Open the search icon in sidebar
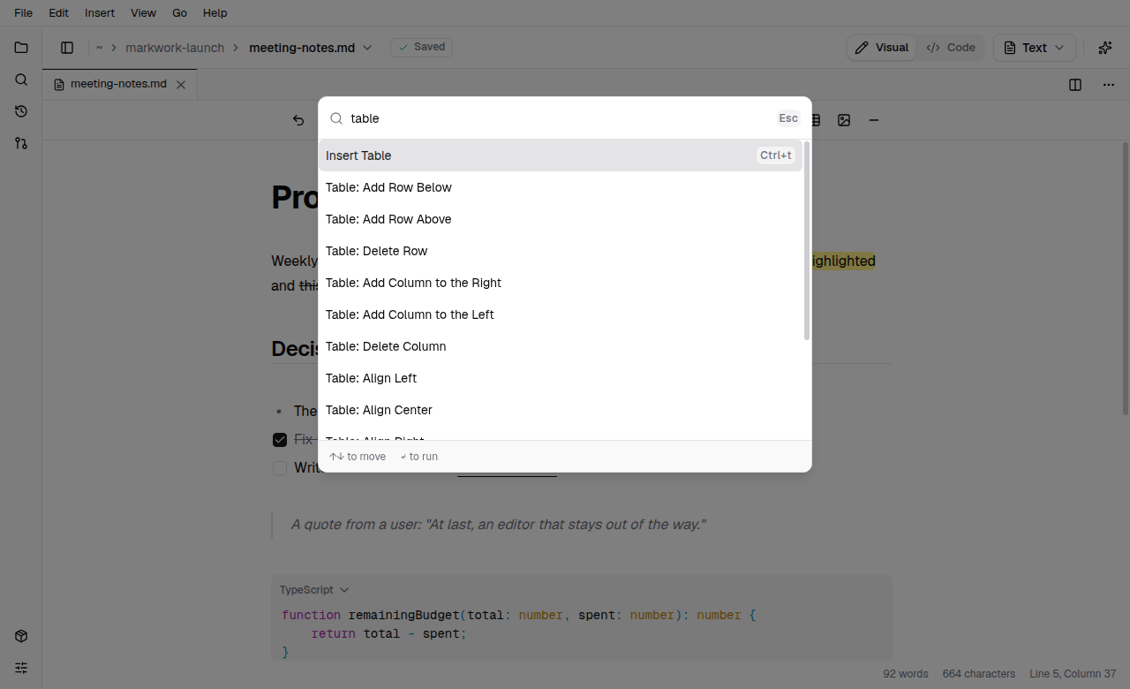The width and height of the screenshot is (1130, 689). [21, 79]
